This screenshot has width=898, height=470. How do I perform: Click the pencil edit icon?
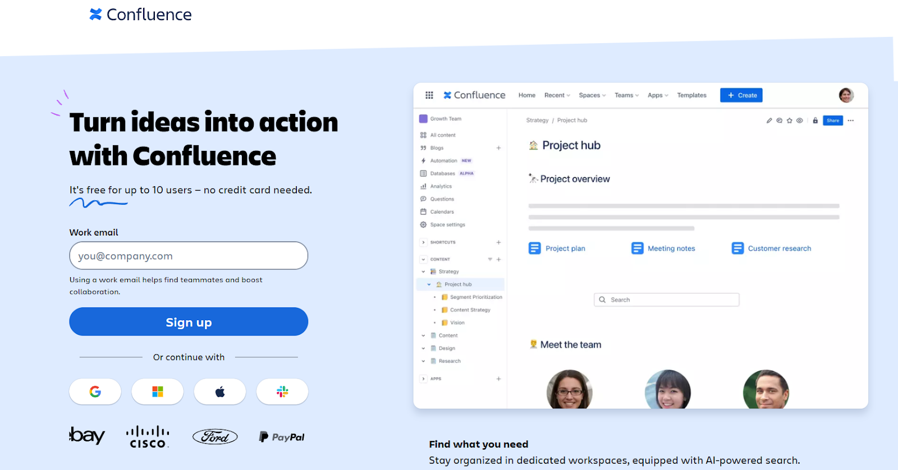tap(769, 121)
